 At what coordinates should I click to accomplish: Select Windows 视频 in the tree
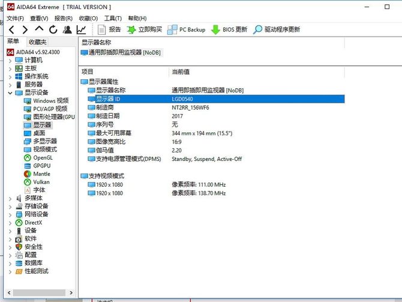46,101
